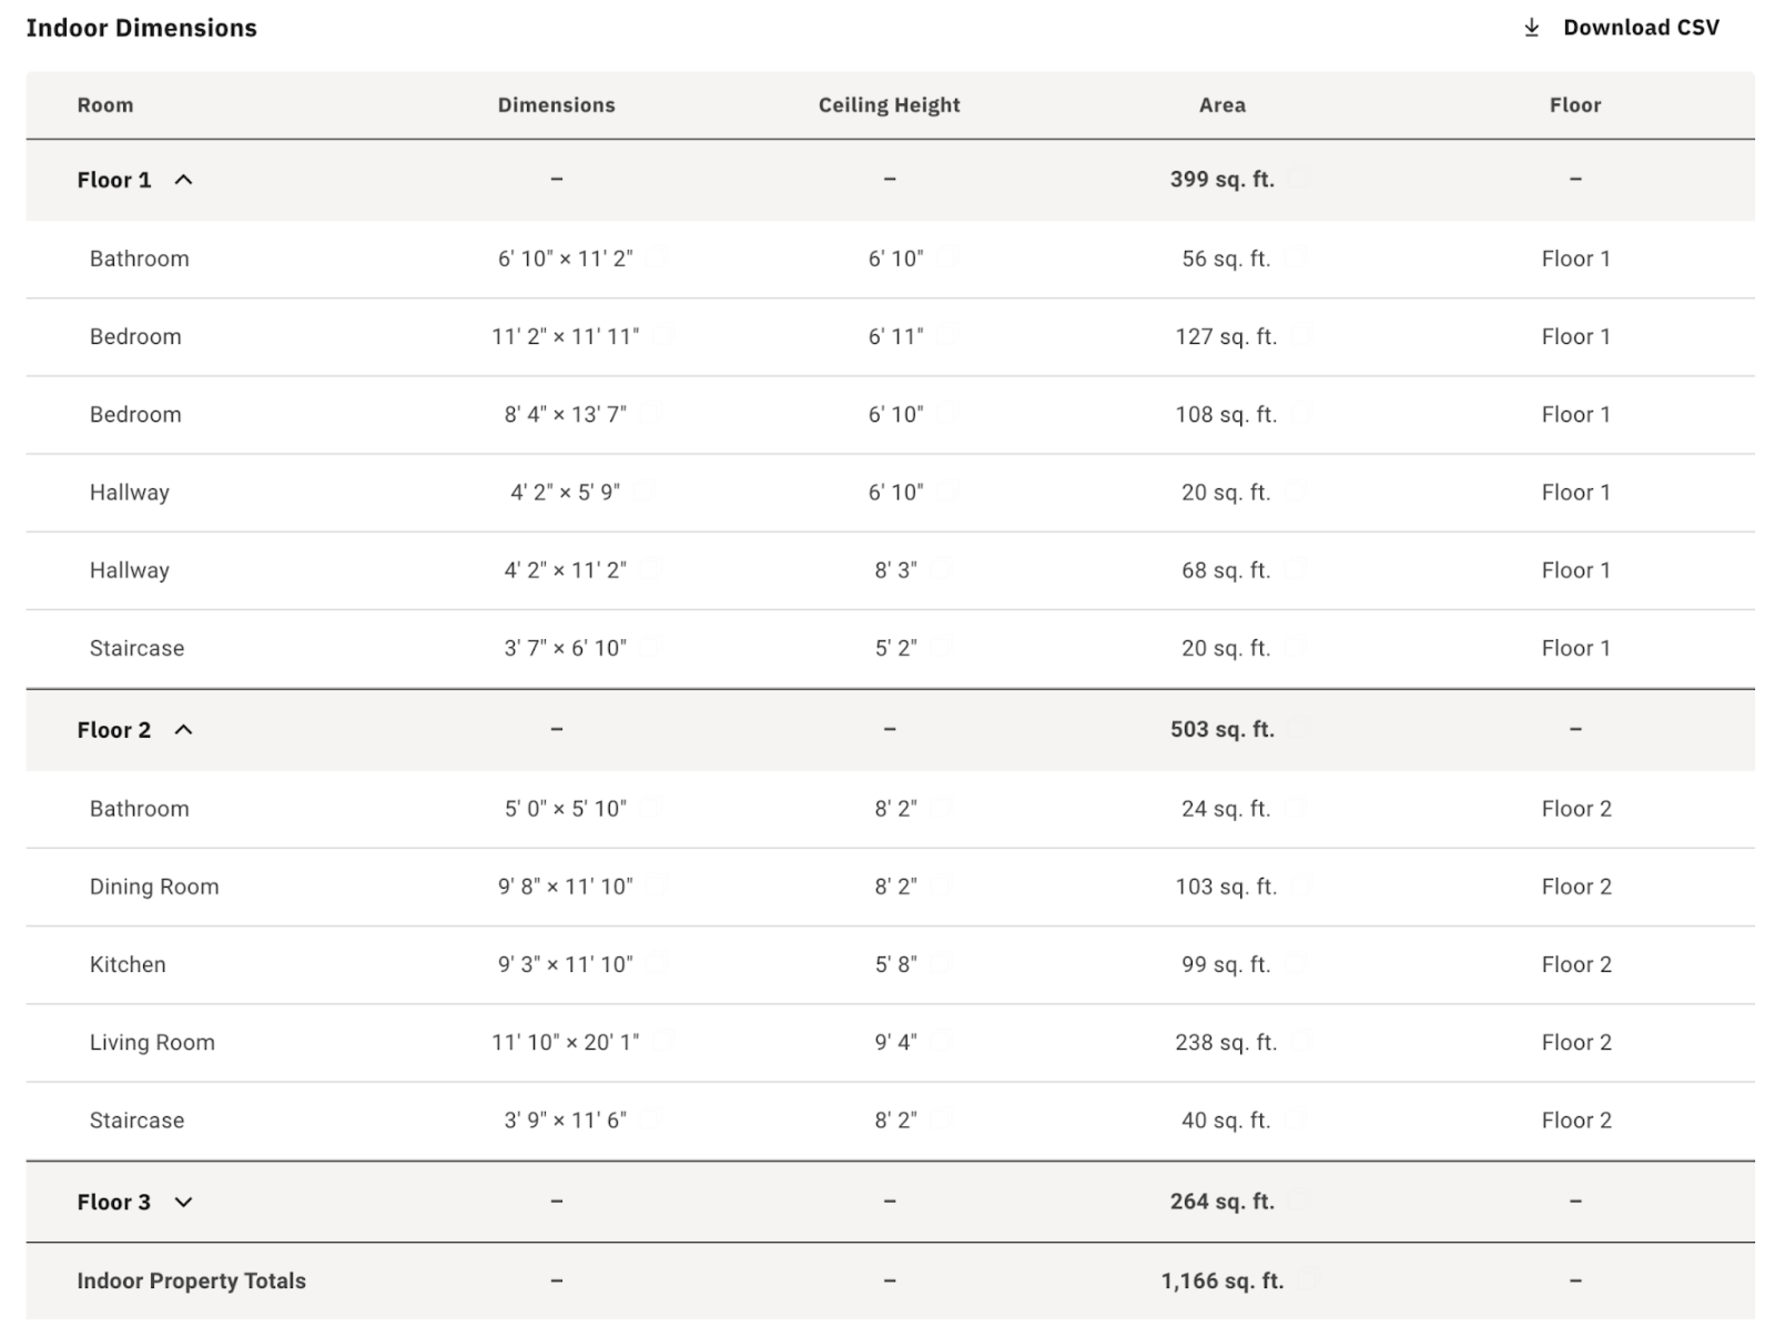Select the Staircase name in 20 sq. ft. row

click(137, 647)
